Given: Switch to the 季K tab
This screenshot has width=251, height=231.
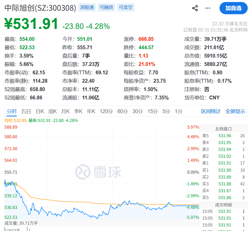Looking at the screenshot, I should tap(78, 111).
